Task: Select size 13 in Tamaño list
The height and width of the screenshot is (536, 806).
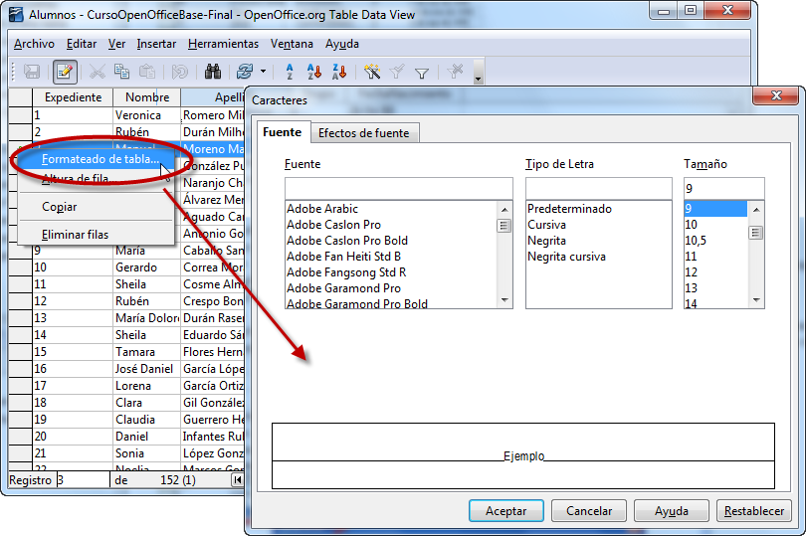Action: pos(715,288)
